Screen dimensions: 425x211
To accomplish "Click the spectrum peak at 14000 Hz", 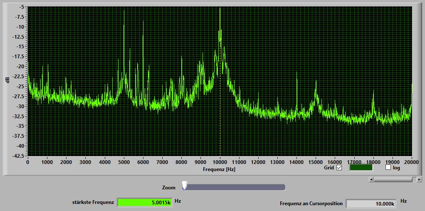I will 297,73.
